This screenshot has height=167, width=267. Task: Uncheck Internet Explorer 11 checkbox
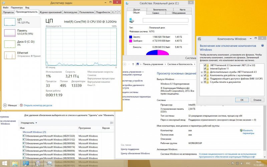coord(205,69)
